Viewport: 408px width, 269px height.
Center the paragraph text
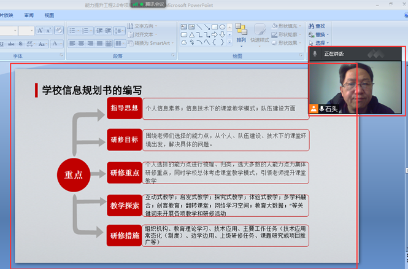click(x=81, y=44)
